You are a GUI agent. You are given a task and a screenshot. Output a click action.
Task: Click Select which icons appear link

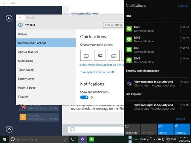click(102, 65)
